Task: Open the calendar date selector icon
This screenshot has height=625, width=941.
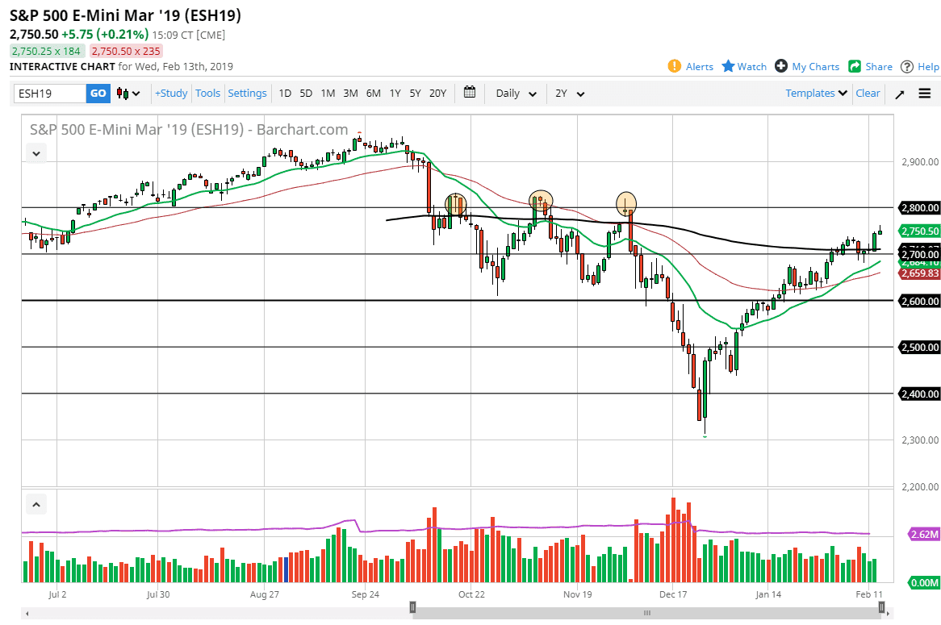Action: click(x=470, y=93)
